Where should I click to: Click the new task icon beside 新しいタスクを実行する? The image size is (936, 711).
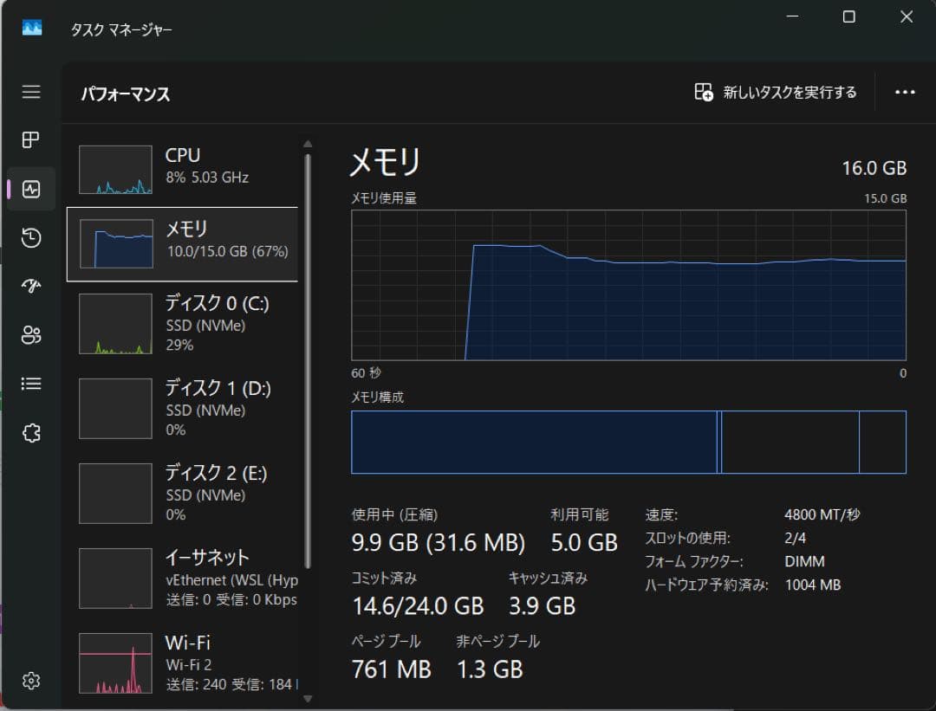point(704,92)
